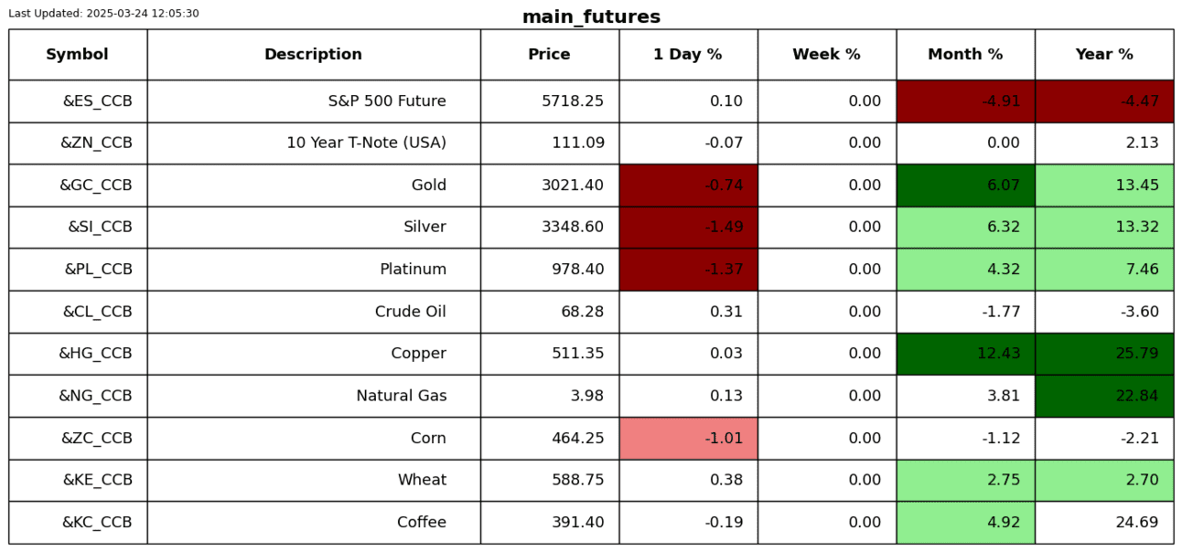The image size is (1182, 552).
Task: Click the Year % column header
Action: tap(1103, 55)
